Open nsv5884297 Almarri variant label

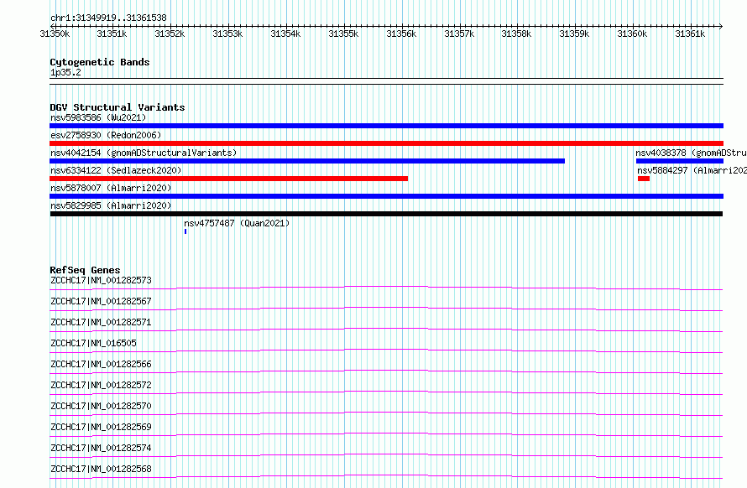click(692, 170)
